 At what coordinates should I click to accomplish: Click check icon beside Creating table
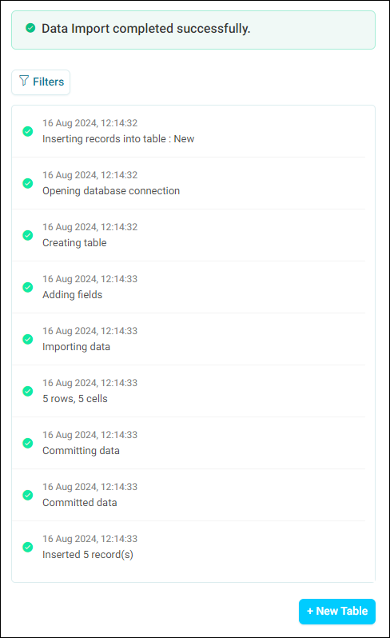tap(28, 235)
